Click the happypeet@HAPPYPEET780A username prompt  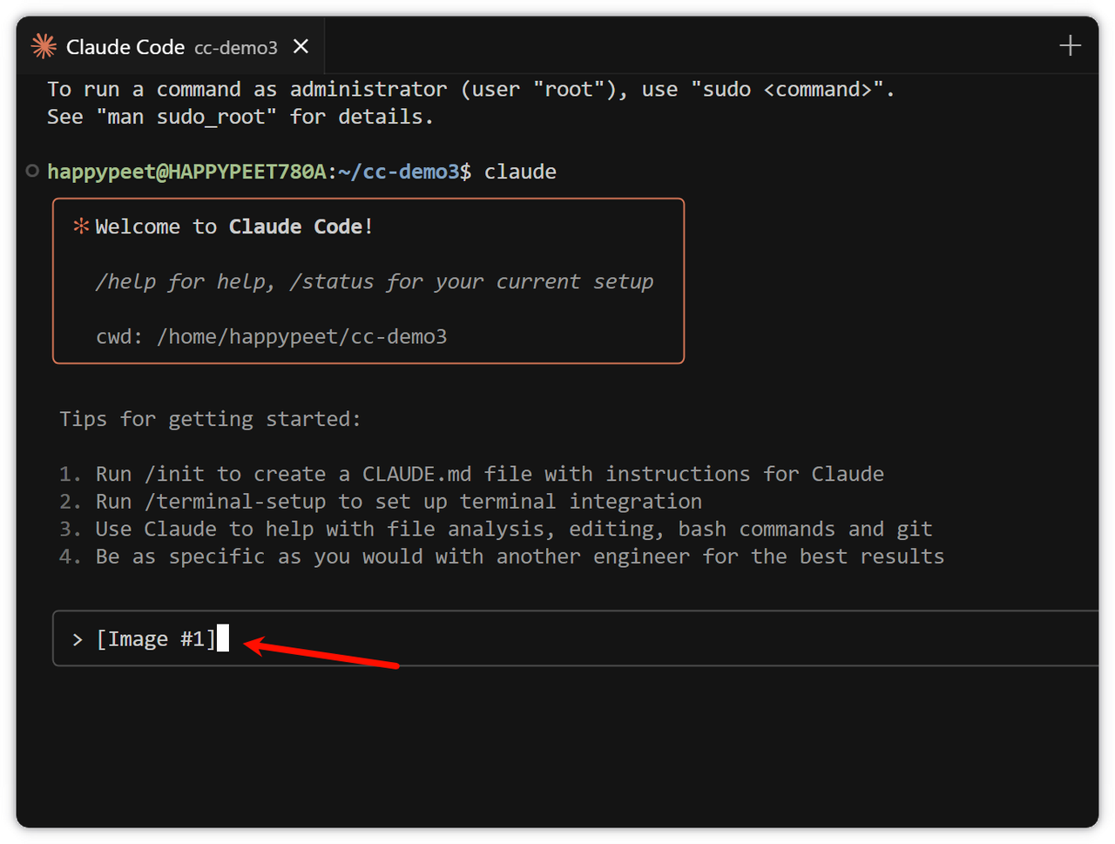pyautogui.click(x=186, y=172)
